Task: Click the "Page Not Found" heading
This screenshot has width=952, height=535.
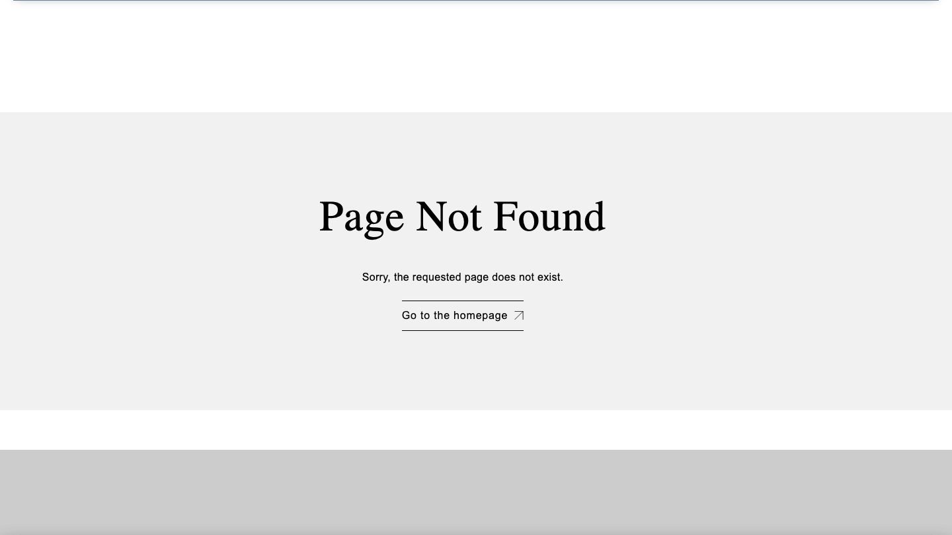Action: (462, 217)
